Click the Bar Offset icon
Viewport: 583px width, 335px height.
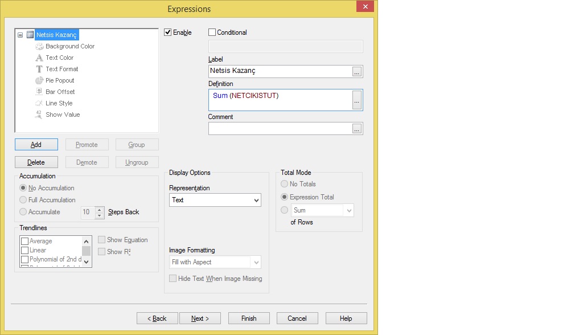pos(39,92)
